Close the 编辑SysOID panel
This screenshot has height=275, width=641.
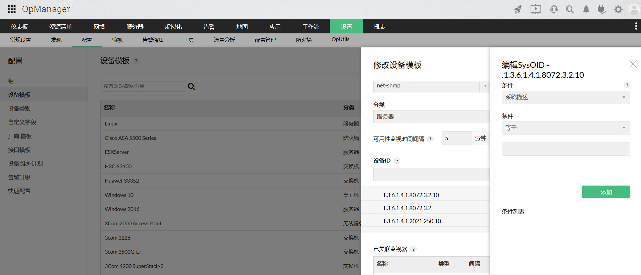point(633,64)
